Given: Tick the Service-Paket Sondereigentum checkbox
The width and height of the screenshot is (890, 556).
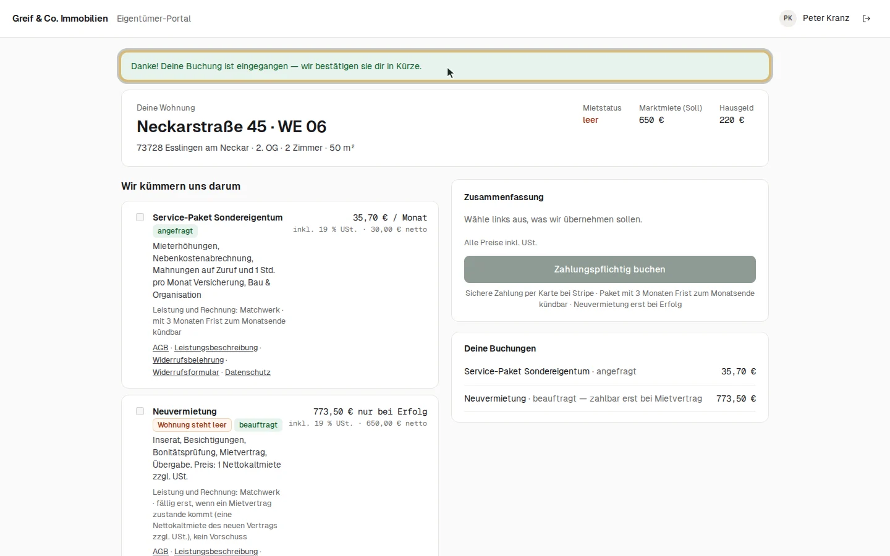Looking at the screenshot, I should click(140, 217).
